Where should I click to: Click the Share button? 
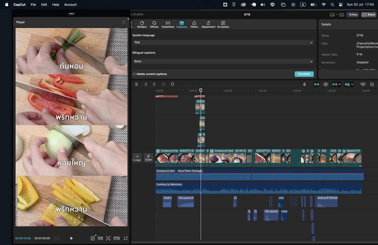pos(369,15)
